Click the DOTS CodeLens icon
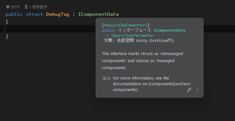Viewport: 235px width, 121px height. 8,7
